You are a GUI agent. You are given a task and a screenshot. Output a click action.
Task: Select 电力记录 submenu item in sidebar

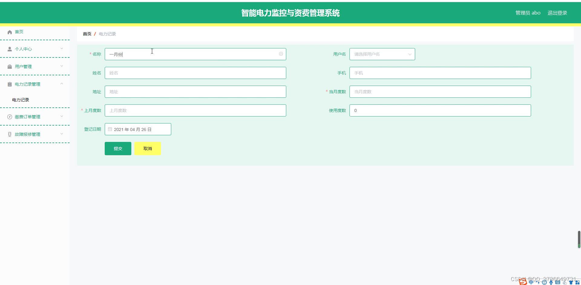pyautogui.click(x=21, y=100)
